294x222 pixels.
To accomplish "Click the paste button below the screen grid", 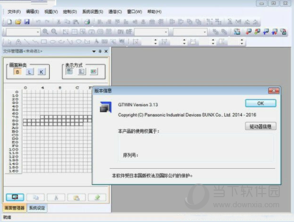I will tap(76, 197).
